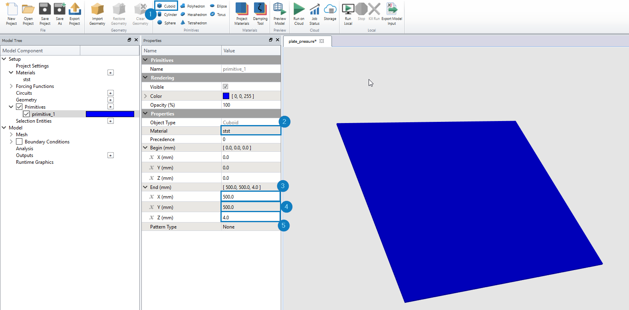The height and width of the screenshot is (310, 629).
Task: Add a Cuboid primitive
Action: pyautogui.click(x=166, y=6)
